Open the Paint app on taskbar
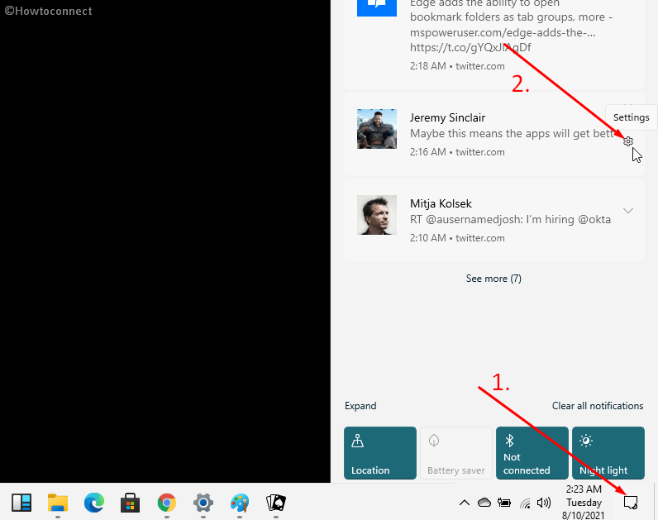Viewport: 658px width, 520px height. 240,503
